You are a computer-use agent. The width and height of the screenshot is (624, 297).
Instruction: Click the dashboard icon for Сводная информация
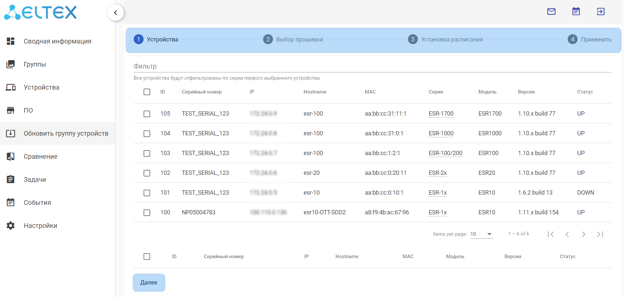[x=11, y=41]
